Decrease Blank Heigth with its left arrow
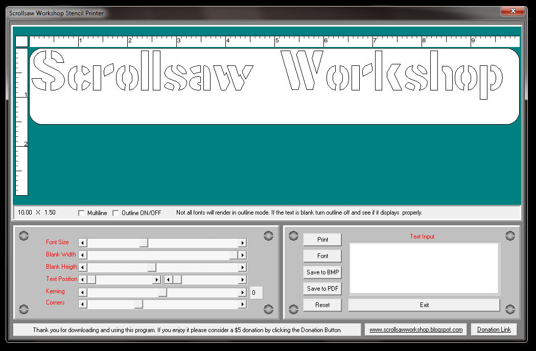 point(82,267)
